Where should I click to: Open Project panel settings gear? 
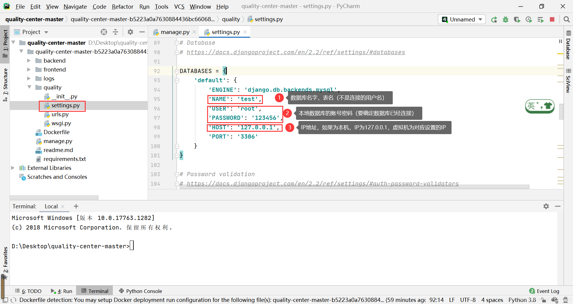pyautogui.click(x=130, y=32)
